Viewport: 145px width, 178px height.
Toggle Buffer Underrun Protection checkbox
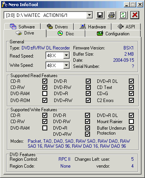(x=132, y=128)
